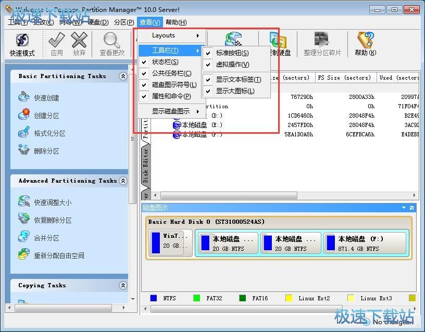Viewport: 425px width, 332px height.
Task: Click the Basic Hard Disk 0 (ST31000524AS) title
Action: point(206,222)
